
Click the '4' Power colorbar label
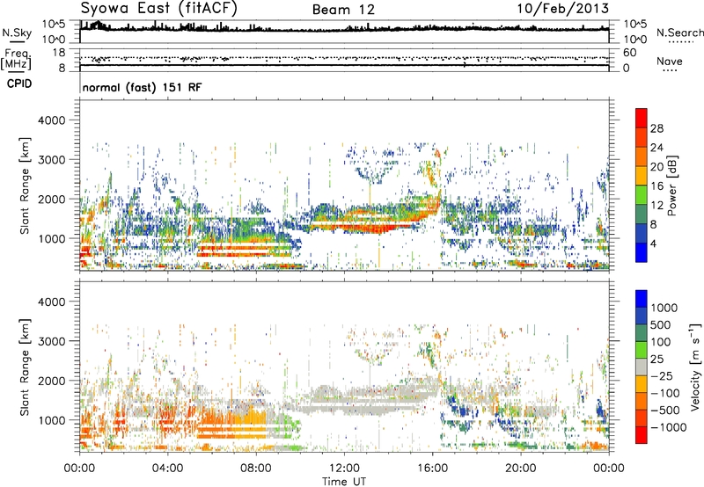(654, 244)
